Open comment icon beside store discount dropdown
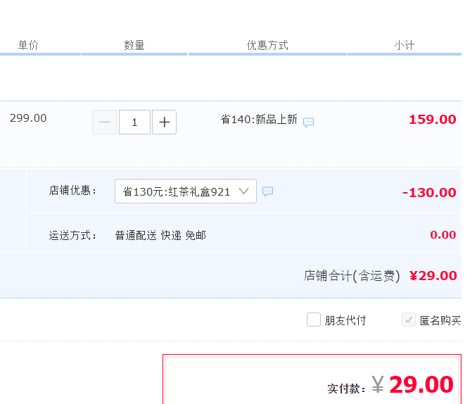This screenshot has height=404, width=465. pyautogui.click(x=267, y=191)
